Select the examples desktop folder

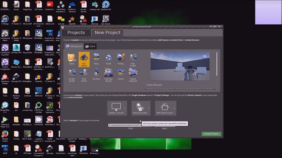[16, 121]
